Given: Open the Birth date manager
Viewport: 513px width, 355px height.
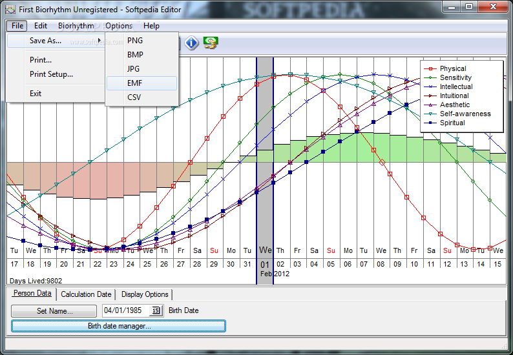Looking at the screenshot, I should pos(118,326).
